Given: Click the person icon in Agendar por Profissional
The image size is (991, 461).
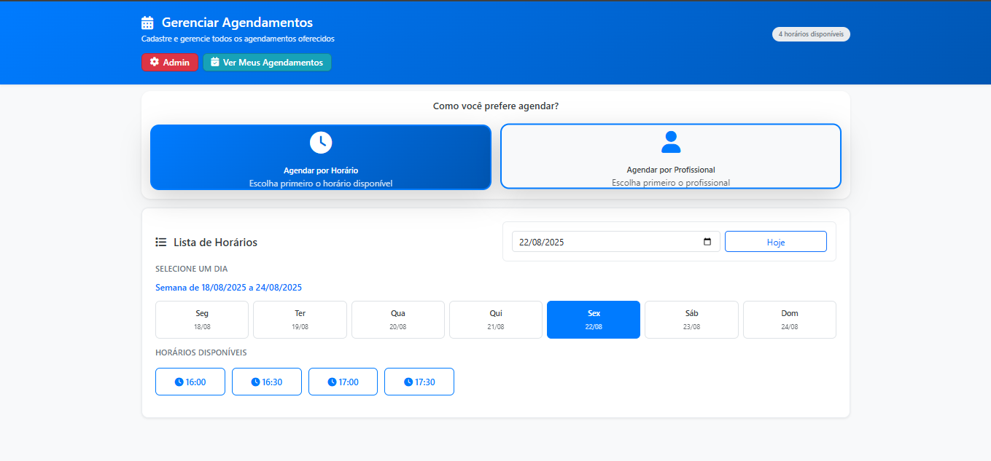Looking at the screenshot, I should click(671, 142).
